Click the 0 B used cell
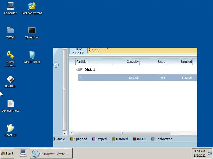The image size is (213, 159). coord(163,78)
